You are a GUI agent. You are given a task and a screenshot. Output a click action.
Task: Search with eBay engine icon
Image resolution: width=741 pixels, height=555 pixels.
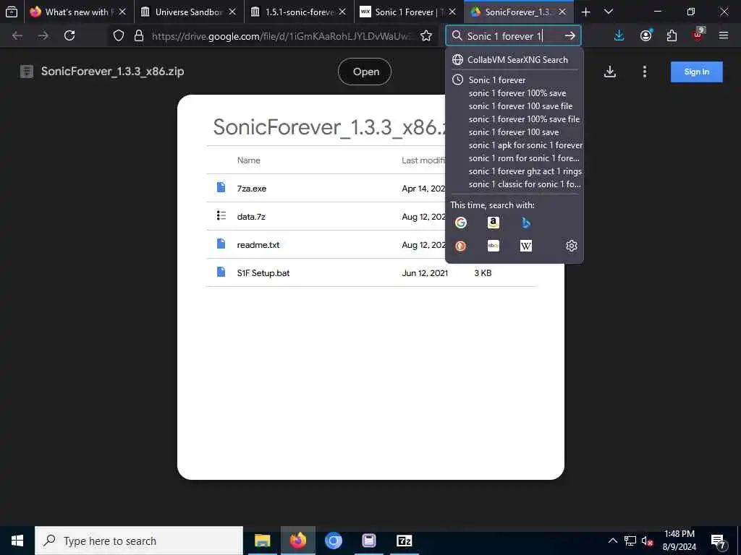494,246
